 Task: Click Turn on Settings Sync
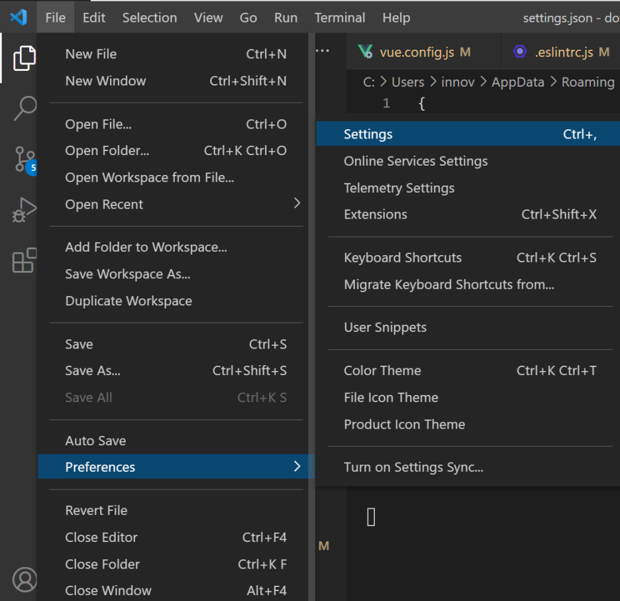point(413,467)
